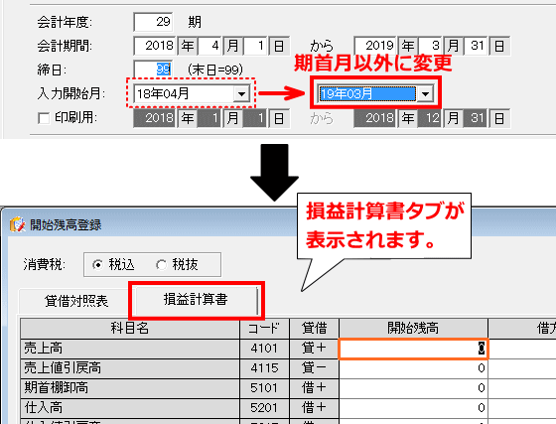
Task: Click the 売上値引戻高 opening balance cell
Action: point(413,368)
